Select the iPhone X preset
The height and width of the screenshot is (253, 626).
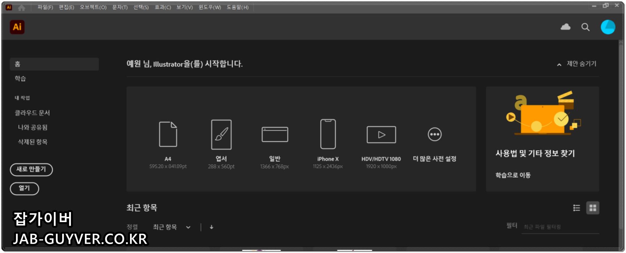pyautogui.click(x=328, y=145)
